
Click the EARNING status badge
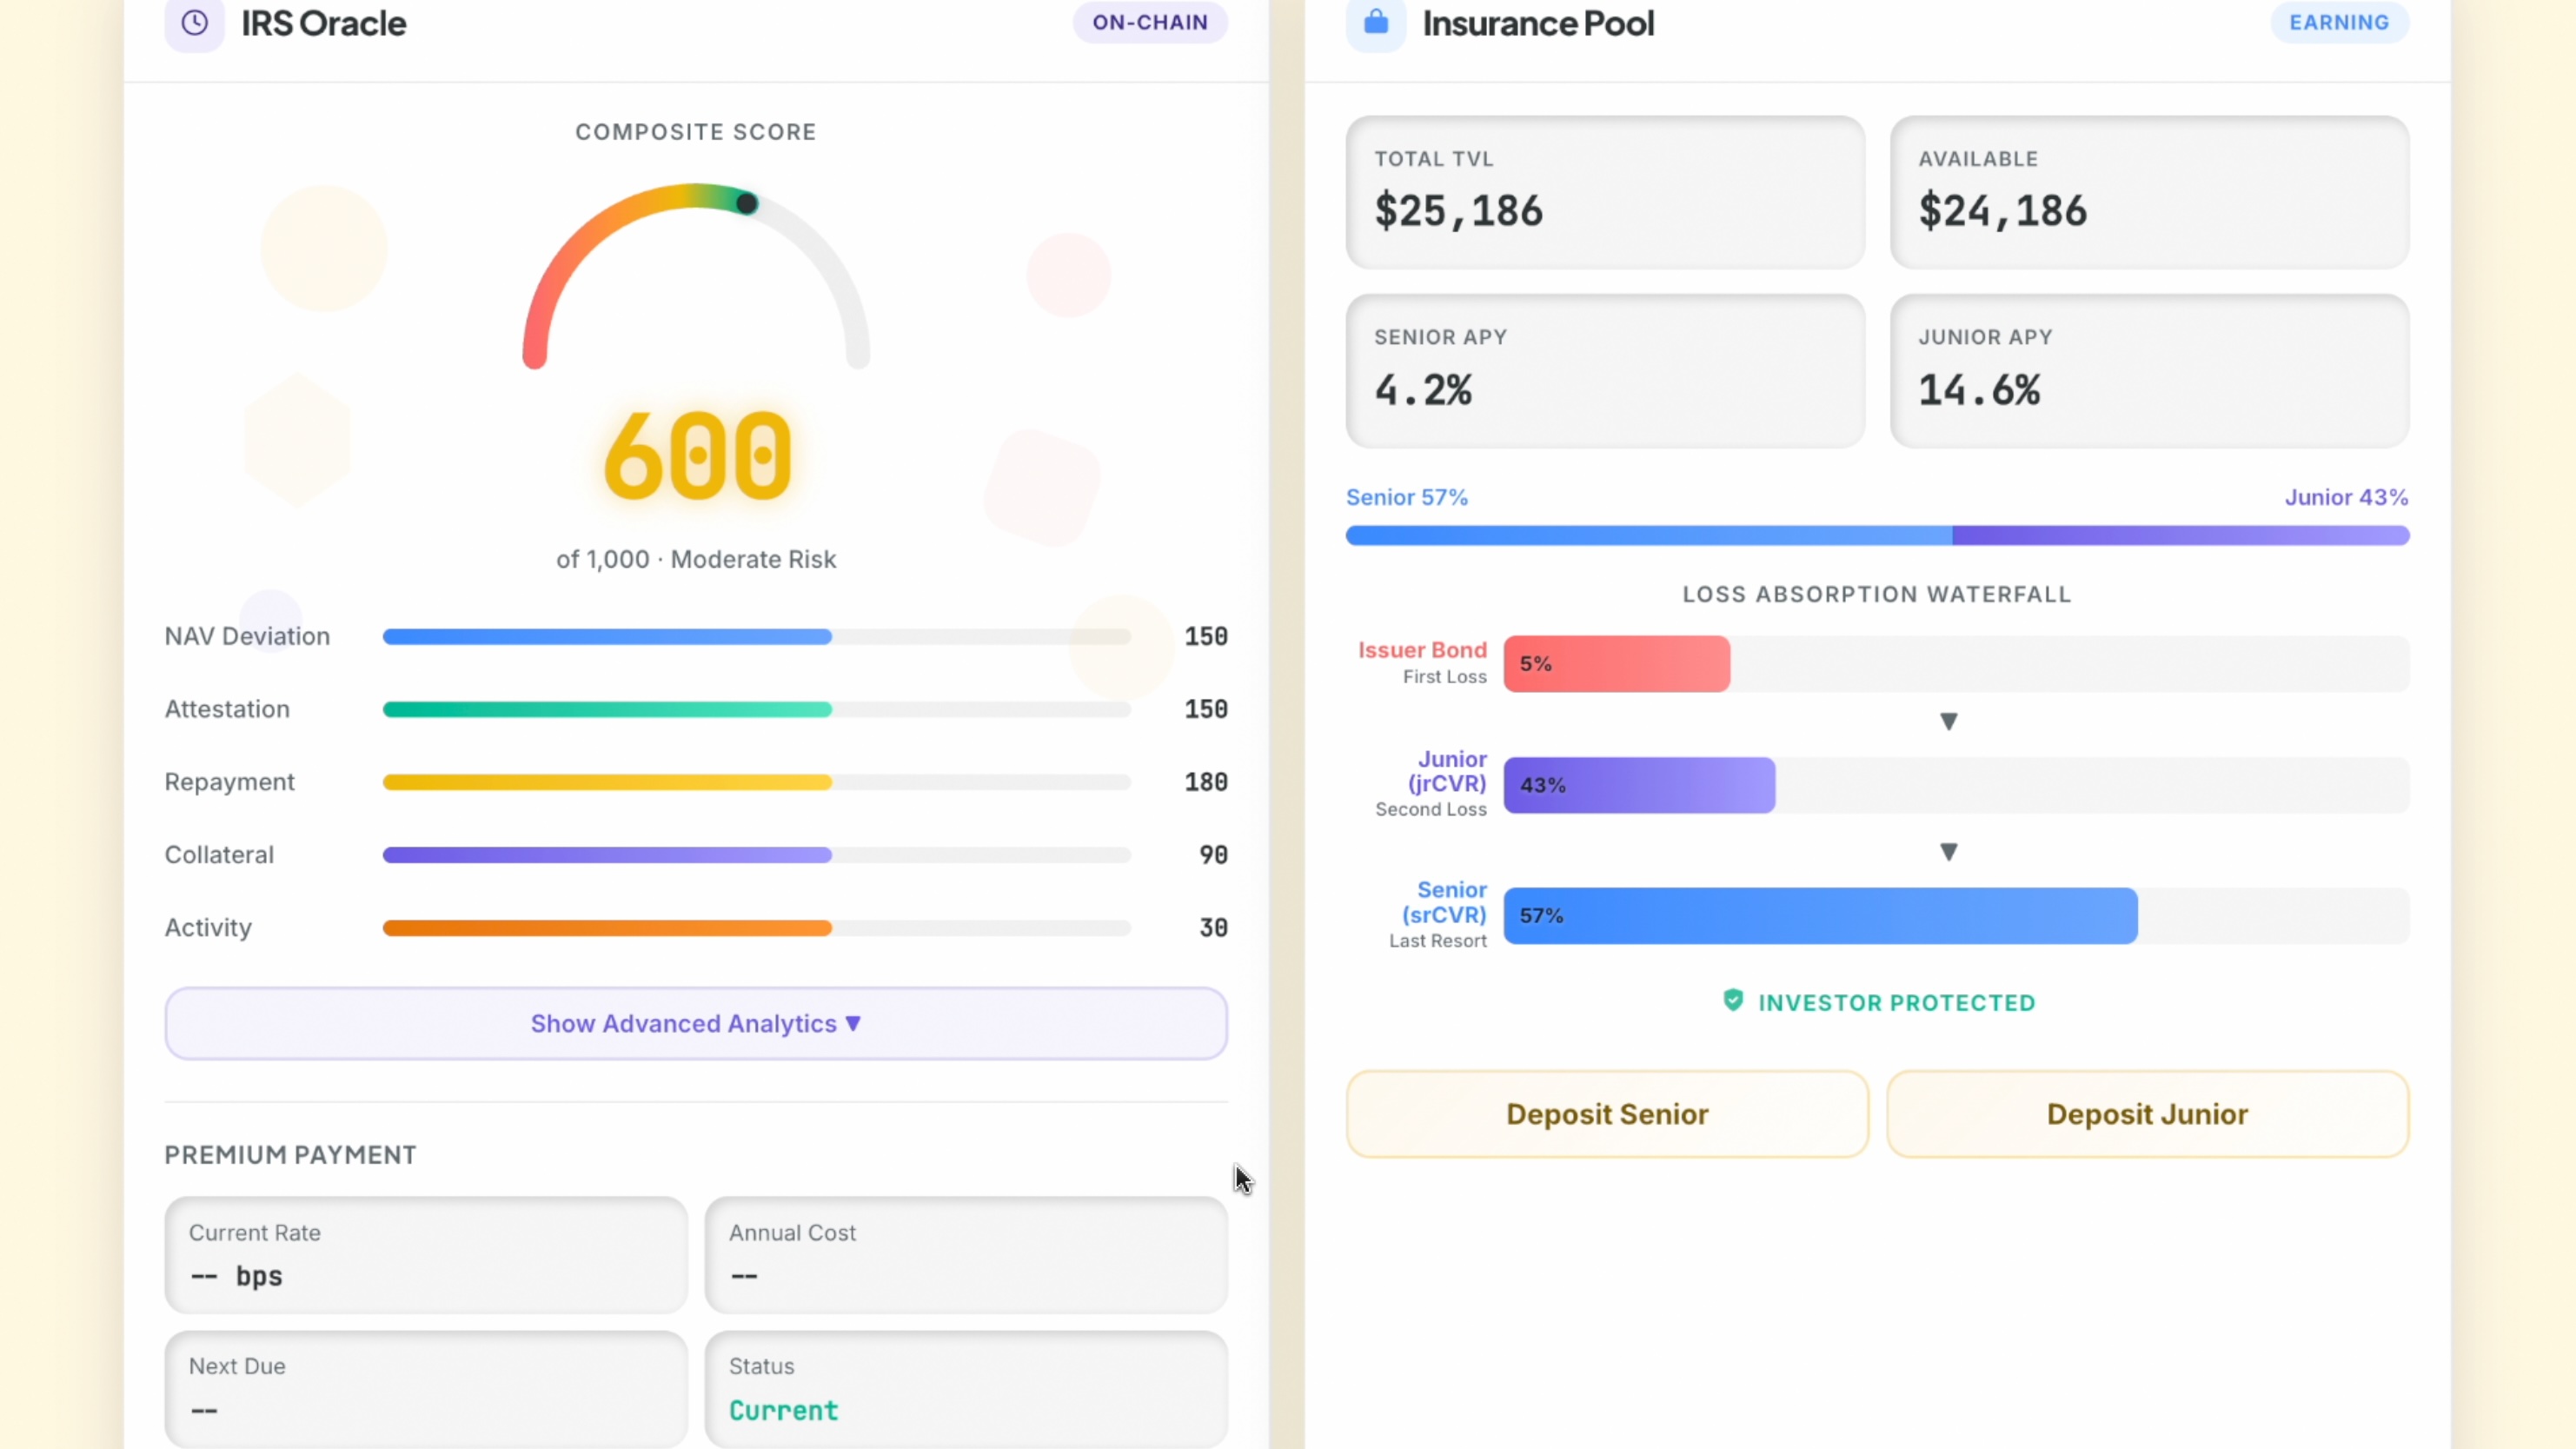(x=2339, y=22)
